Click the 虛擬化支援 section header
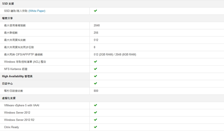Screen dimensions: 224x131 pyautogui.click(x=9, y=98)
